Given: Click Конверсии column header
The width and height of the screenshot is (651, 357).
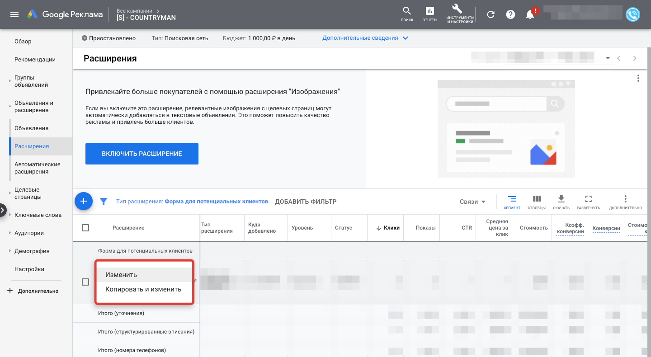Looking at the screenshot, I should pyautogui.click(x=606, y=228).
